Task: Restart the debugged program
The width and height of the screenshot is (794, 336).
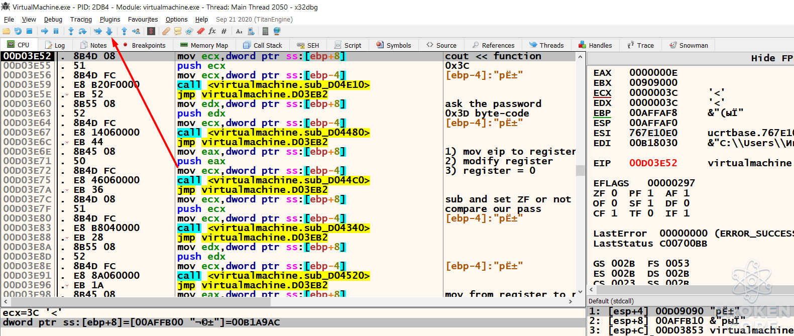Action: 18,31
